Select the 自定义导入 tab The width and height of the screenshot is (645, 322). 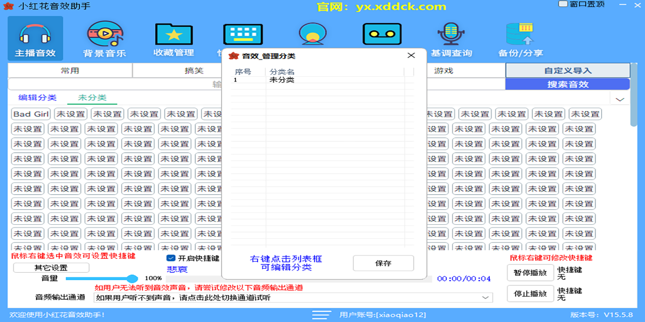pyautogui.click(x=568, y=70)
